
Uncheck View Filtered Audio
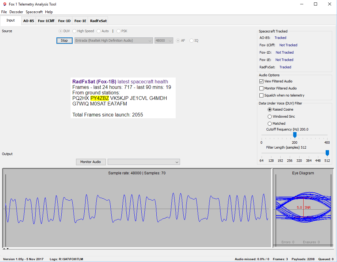click(x=262, y=81)
